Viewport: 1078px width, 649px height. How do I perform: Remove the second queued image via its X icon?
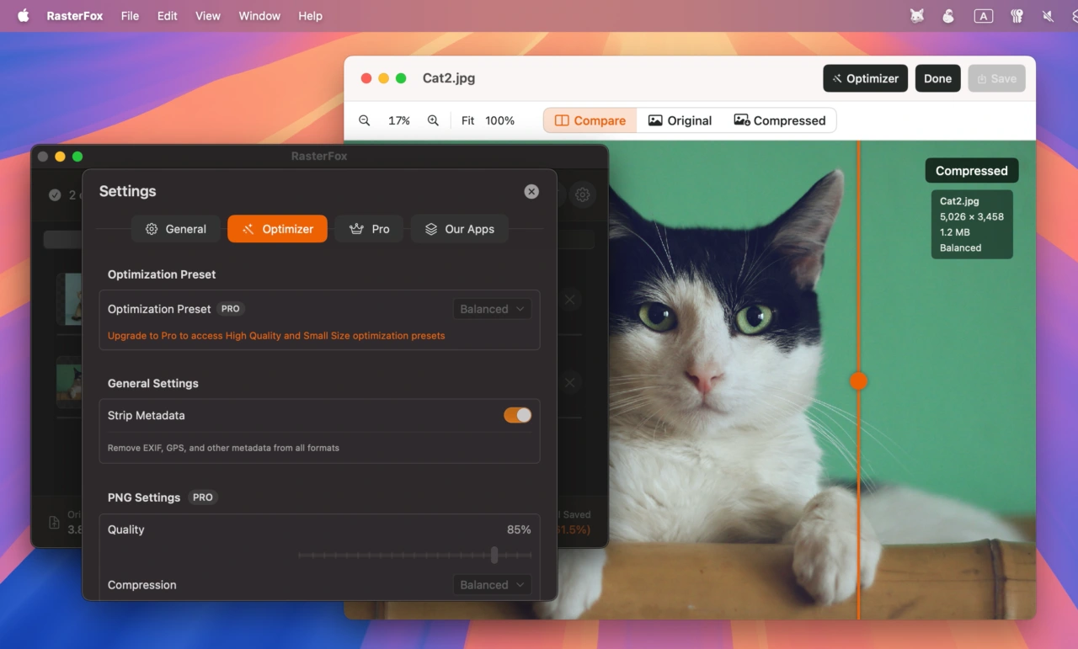[569, 382]
